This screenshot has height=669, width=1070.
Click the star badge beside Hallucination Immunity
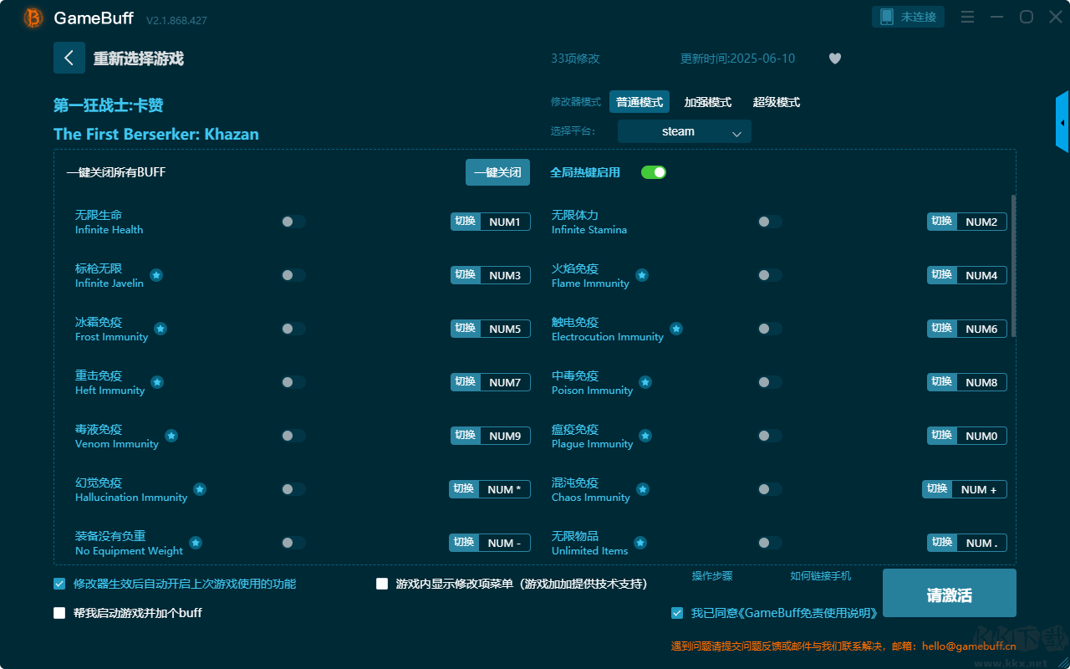tap(200, 489)
